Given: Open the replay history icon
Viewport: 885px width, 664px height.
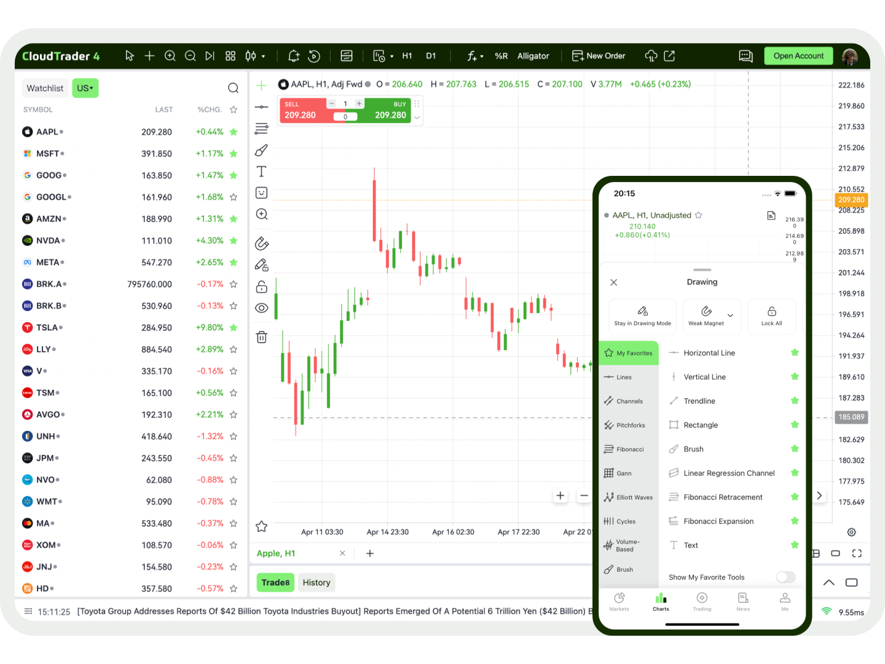Looking at the screenshot, I should (314, 56).
